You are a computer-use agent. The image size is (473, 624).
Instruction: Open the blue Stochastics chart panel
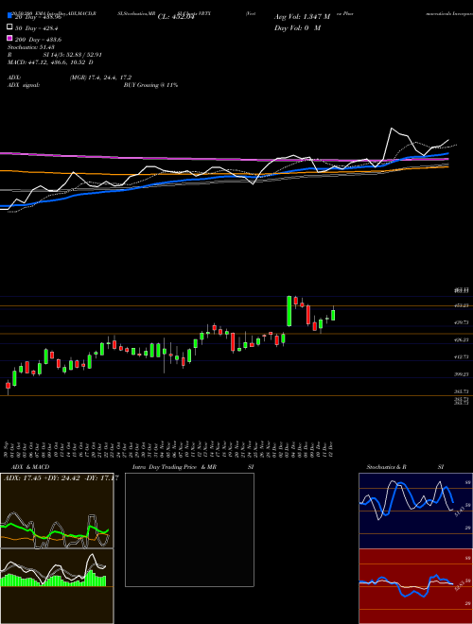415,511
